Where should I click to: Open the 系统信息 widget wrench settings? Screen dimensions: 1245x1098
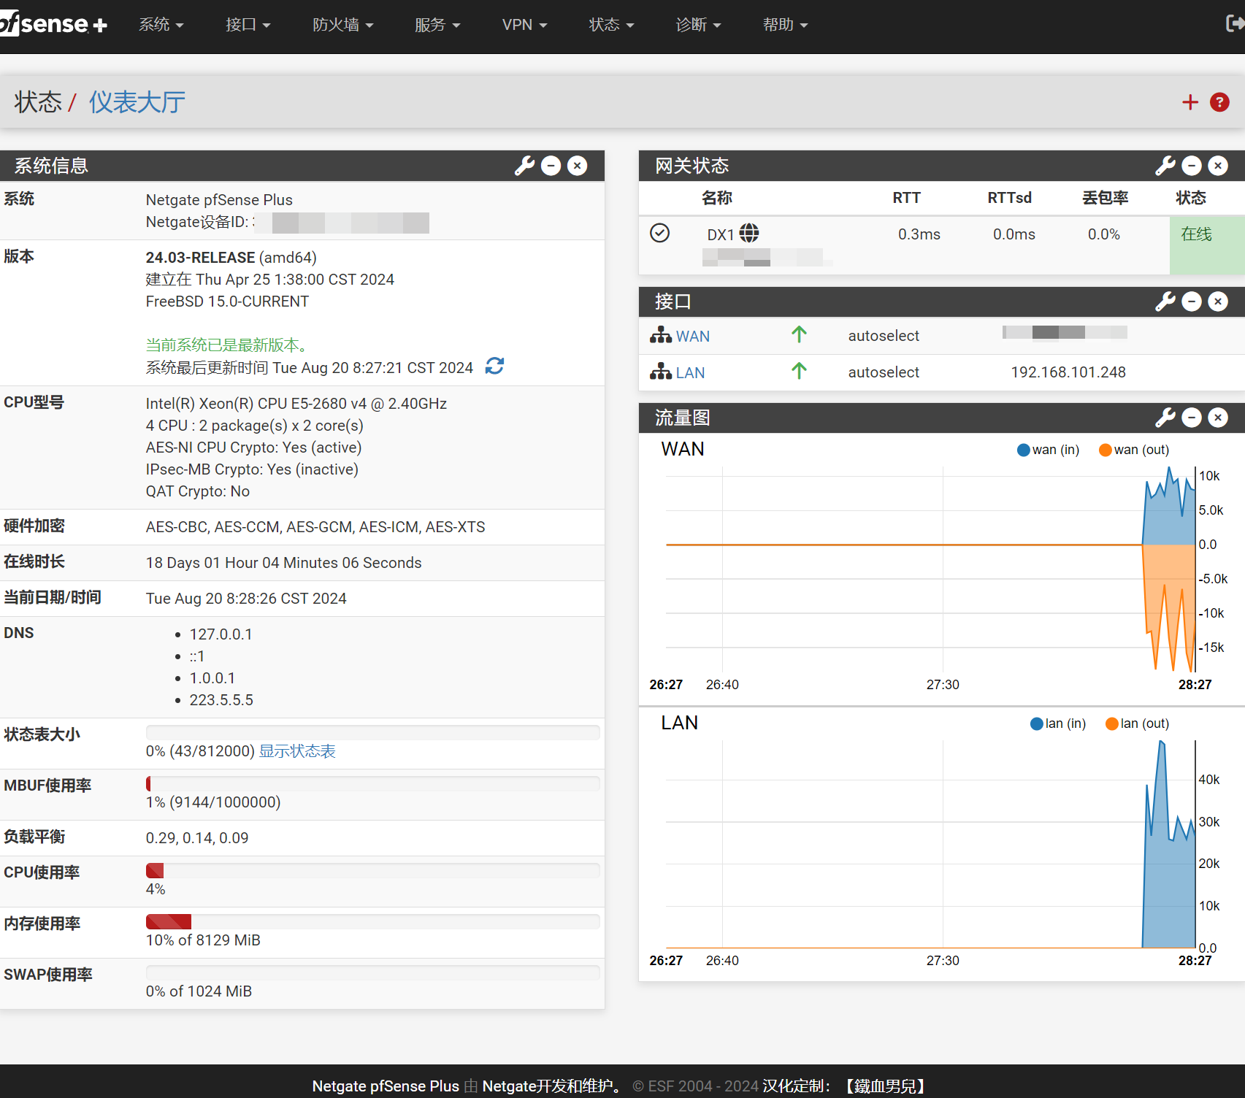tap(524, 166)
